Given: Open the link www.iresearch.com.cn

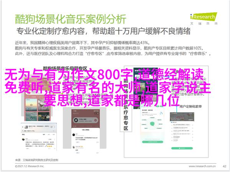Looking at the screenshot, I should (x=202, y=166).
